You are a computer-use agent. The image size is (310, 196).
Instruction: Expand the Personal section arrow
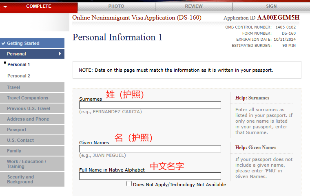point(60,54)
